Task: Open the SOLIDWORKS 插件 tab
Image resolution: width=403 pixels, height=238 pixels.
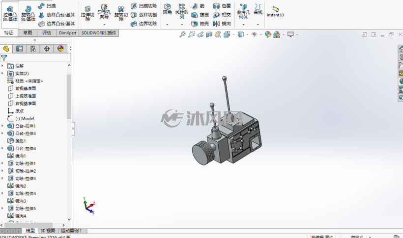Action: click(99, 33)
